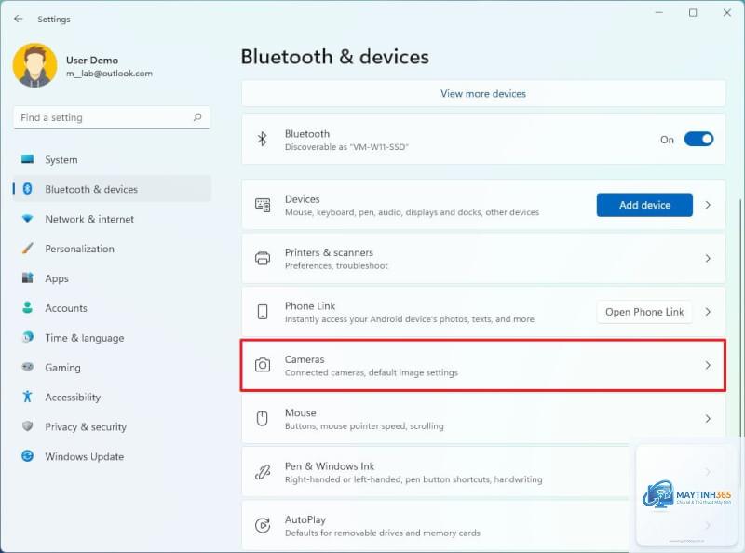Click Open Phone Link button
The height and width of the screenshot is (553, 745).
click(x=644, y=312)
